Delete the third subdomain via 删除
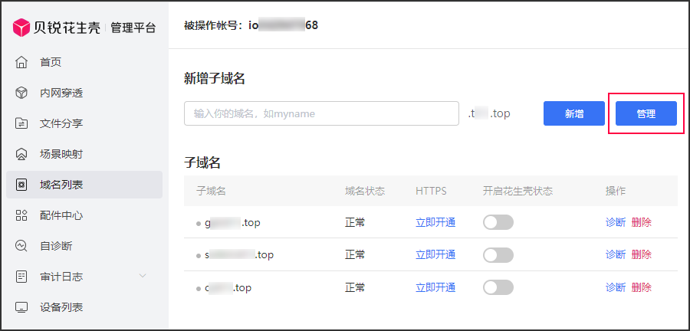690x331 pixels. click(x=641, y=287)
